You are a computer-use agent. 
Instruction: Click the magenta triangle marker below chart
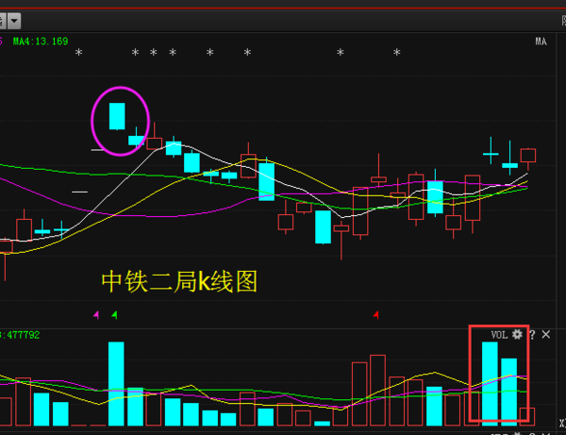coord(96,315)
